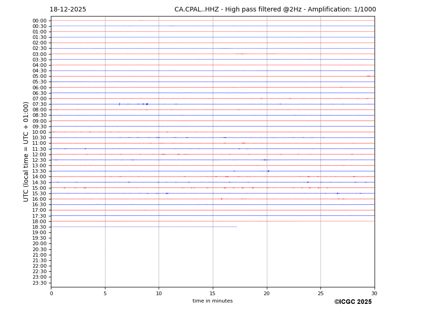Click the blue event on the 13:30 trace near minute 20
The image size is (425, 319).
268,171
